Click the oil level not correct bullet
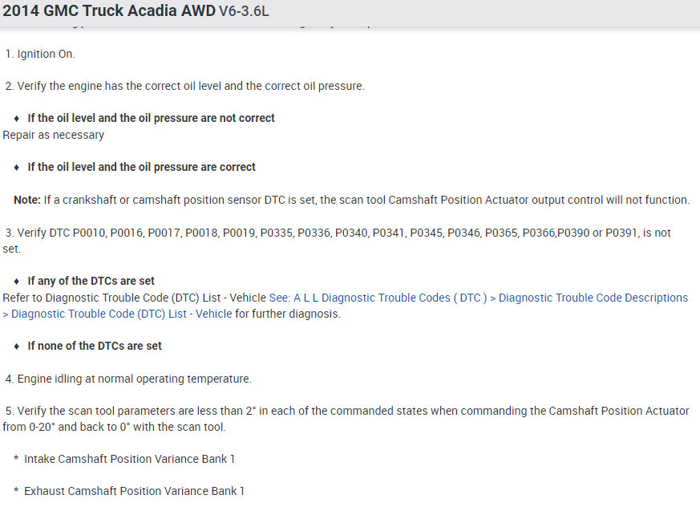Viewport: 700px width, 507px height. coord(151,118)
